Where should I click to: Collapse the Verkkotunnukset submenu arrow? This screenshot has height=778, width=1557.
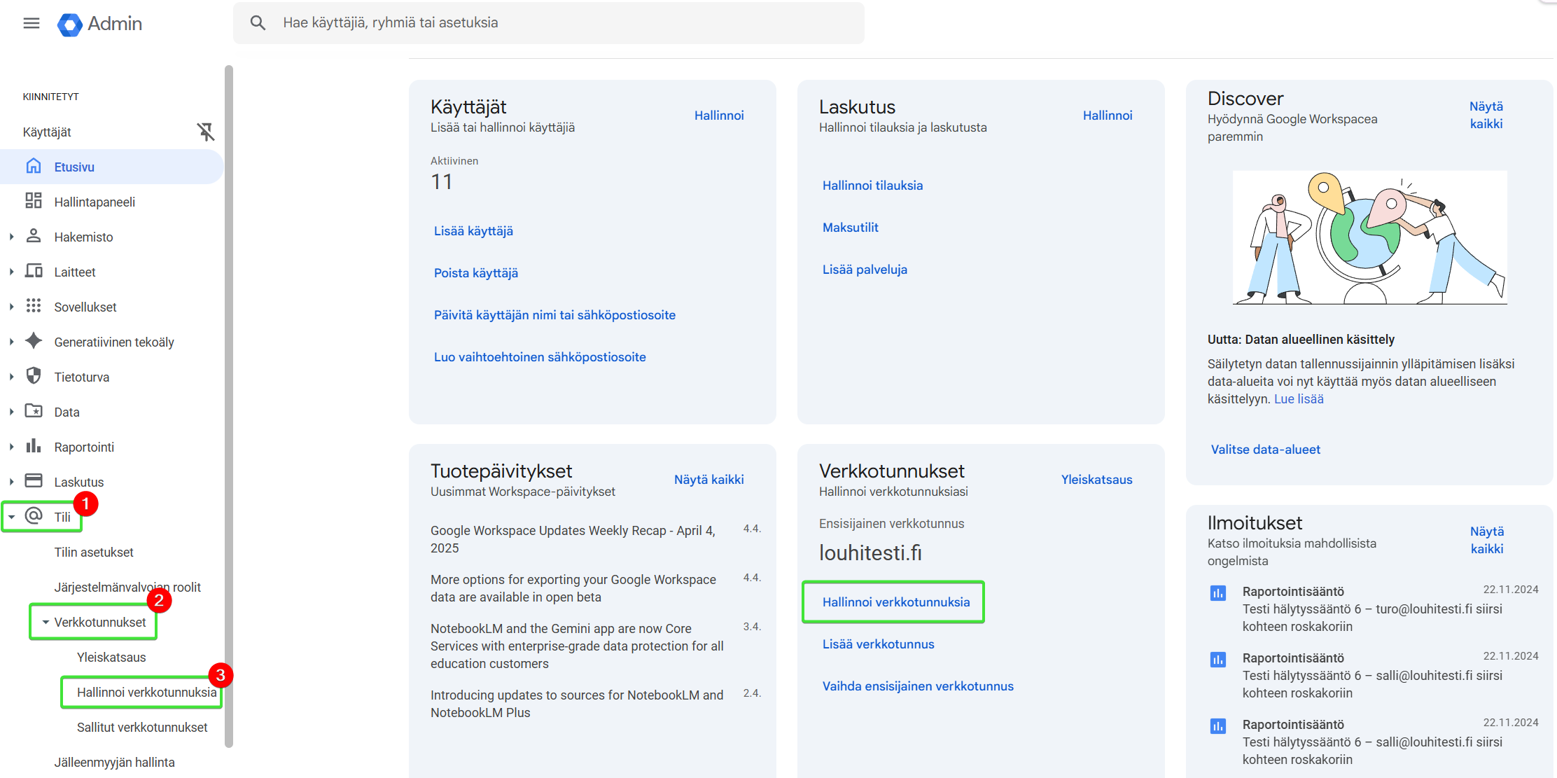[x=46, y=622]
